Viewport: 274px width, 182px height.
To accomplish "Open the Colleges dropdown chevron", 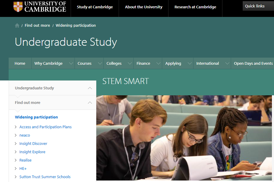I will click(x=130, y=64).
